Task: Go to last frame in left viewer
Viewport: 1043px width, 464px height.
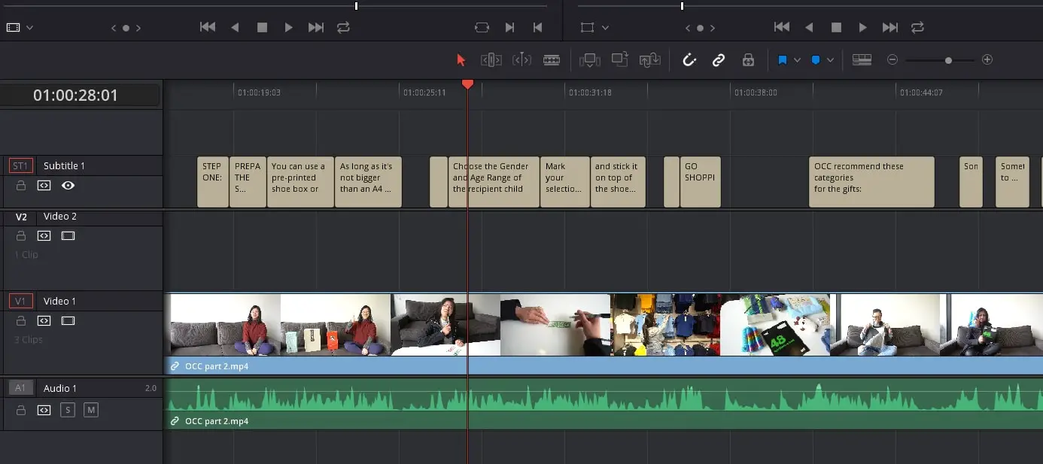Action: point(316,27)
